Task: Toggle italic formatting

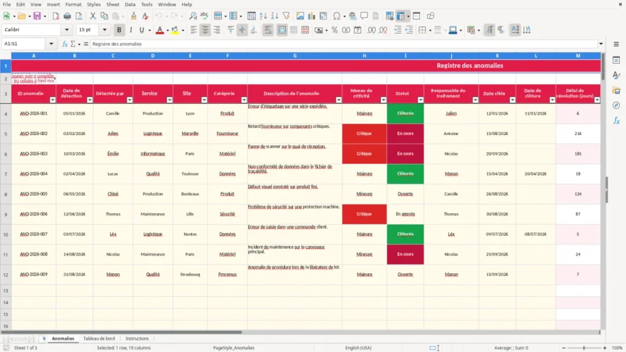Action: (131, 30)
